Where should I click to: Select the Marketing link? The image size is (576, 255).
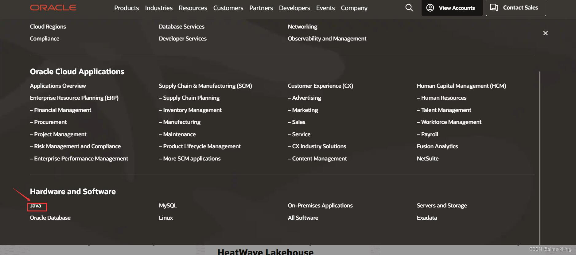pyautogui.click(x=303, y=110)
